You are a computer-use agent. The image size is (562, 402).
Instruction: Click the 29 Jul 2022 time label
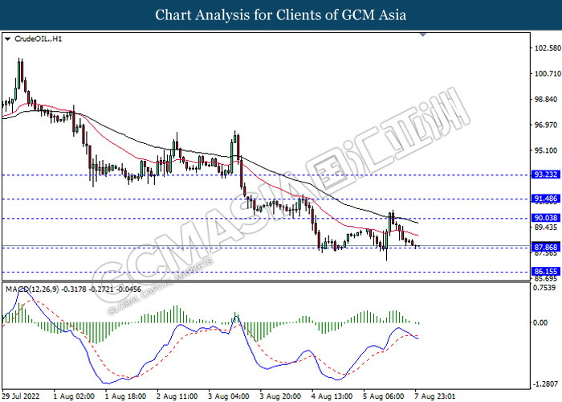click(x=19, y=396)
